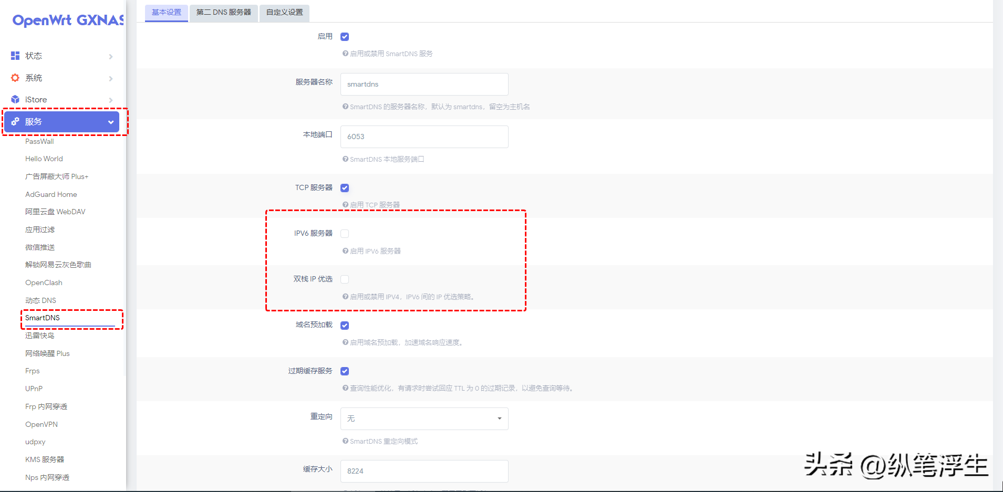The width and height of the screenshot is (1003, 492).
Task: Open 迅雷快鸟 service page
Action: click(40, 336)
